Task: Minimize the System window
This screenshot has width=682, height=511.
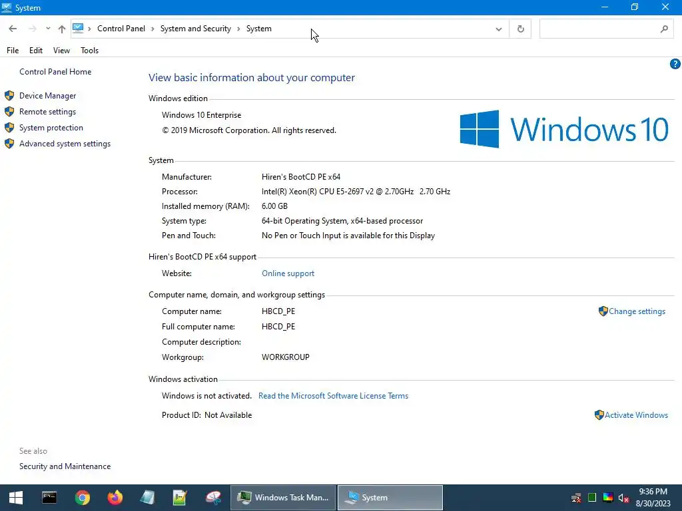Action: tap(605, 7)
